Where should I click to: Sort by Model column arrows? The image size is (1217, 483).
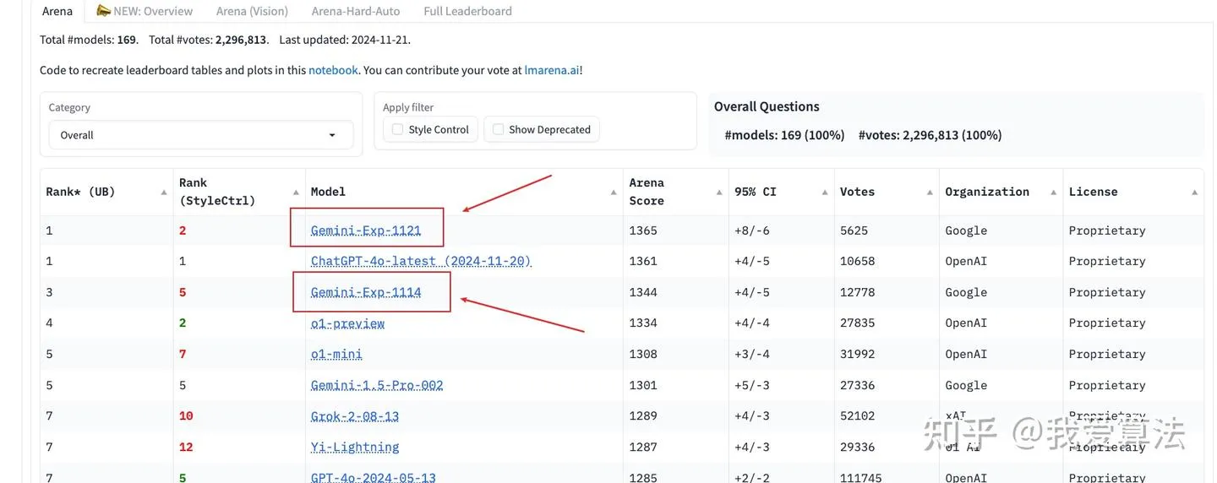tap(614, 193)
